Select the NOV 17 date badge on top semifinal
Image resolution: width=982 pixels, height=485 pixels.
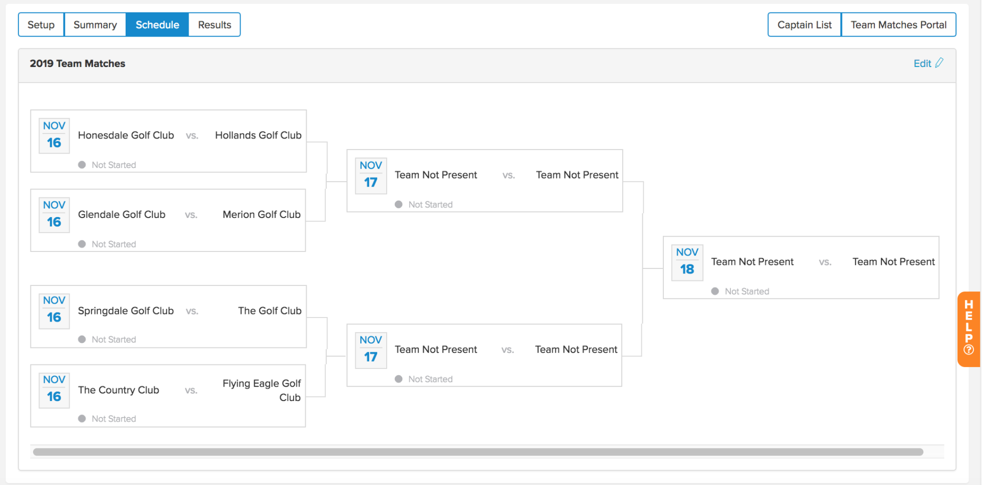(370, 175)
